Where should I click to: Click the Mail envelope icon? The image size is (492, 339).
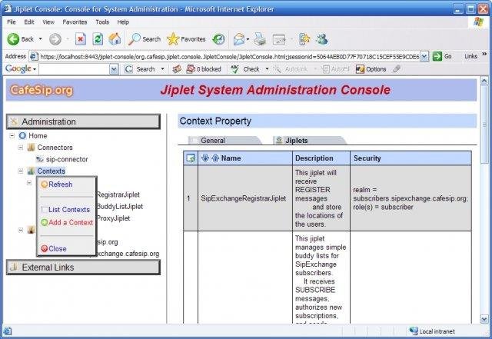[239, 39]
